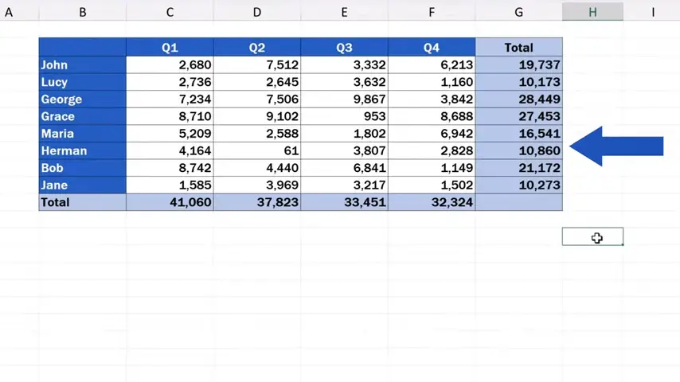The image size is (680, 382).
Task: Select the Total column heading cell
Action: [518, 48]
